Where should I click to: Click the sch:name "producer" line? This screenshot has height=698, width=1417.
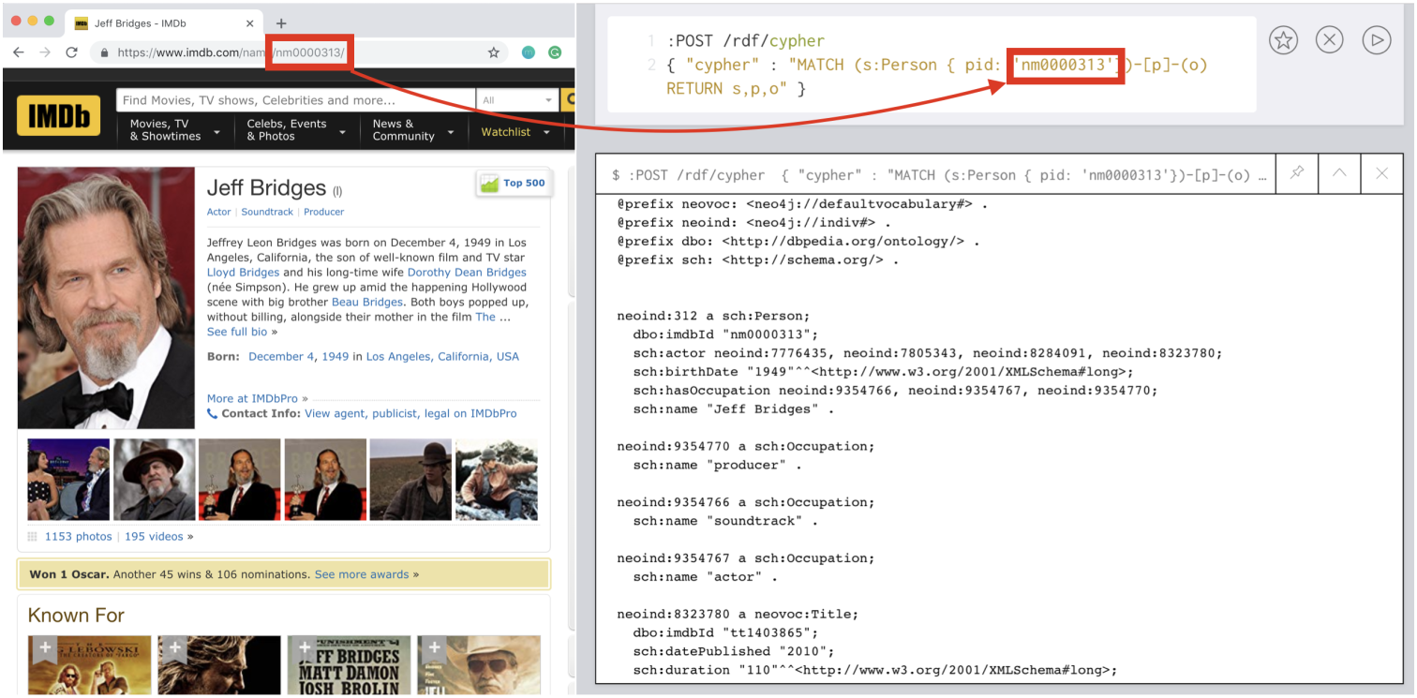tap(718, 466)
